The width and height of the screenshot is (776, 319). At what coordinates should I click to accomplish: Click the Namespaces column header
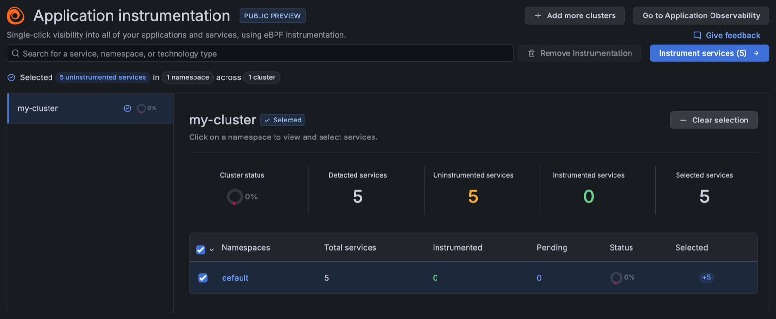[x=246, y=248]
